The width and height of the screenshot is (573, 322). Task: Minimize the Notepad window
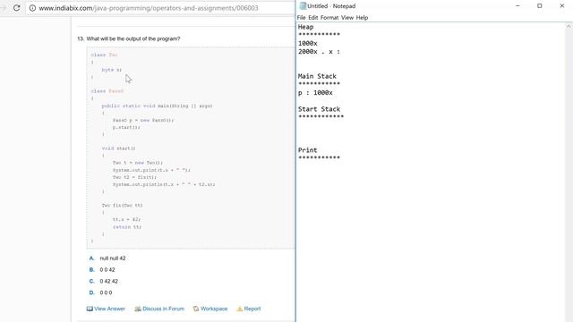pyautogui.click(x=517, y=6)
